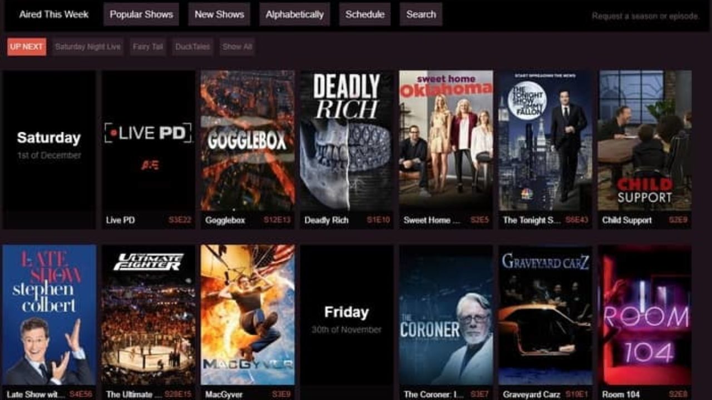Click the red UP NEXT button
The height and width of the screenshot is (400, 712).
coord(27,47)
